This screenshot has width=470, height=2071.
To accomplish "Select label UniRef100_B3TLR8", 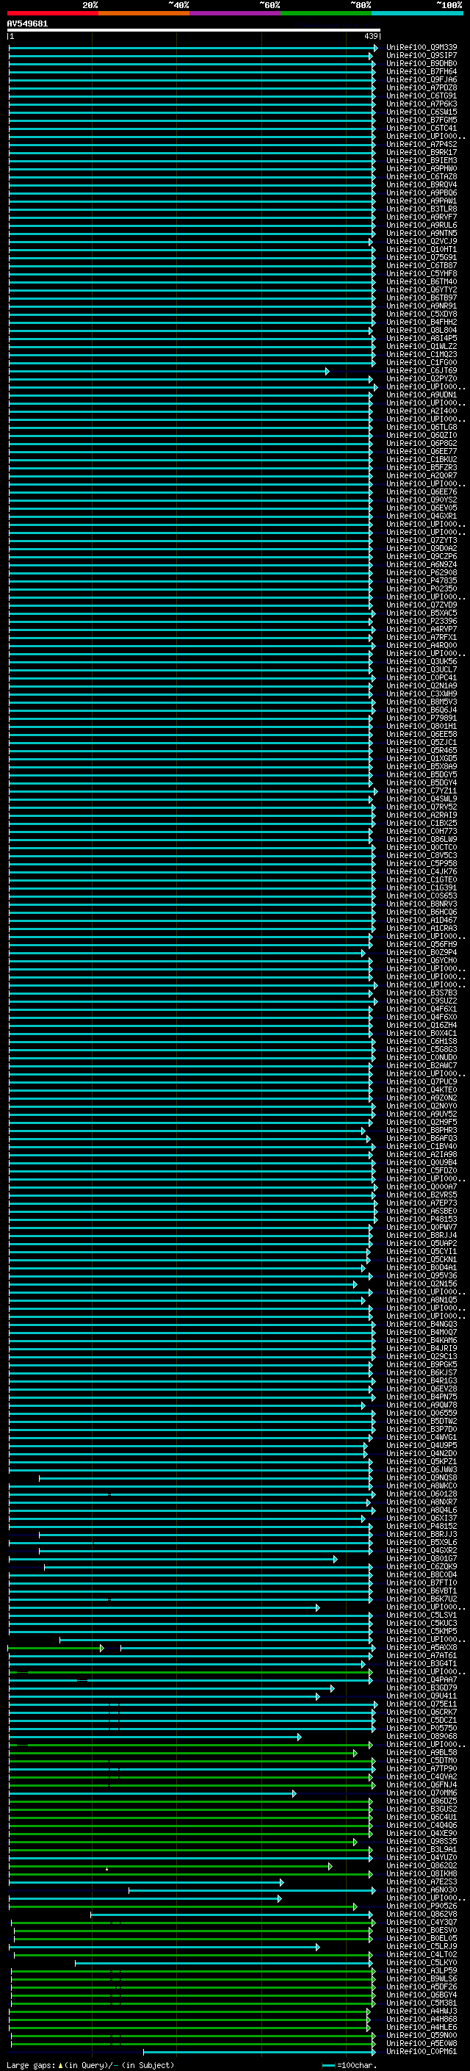I will 422,209.
